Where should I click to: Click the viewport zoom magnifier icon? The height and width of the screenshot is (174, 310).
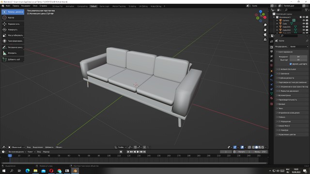click(x=265, y=25)
